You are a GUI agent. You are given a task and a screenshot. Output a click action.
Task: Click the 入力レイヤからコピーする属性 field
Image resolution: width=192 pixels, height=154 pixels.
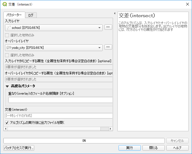coord(59,67)
